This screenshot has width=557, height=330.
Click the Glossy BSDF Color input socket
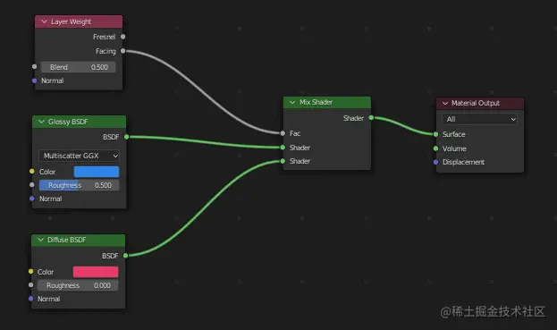point(32,171)
